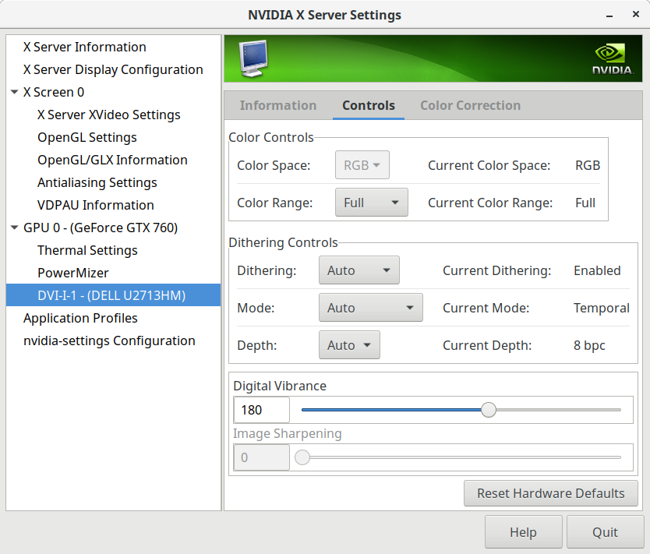Open the PowerMizer page

[x=113, y=273]
